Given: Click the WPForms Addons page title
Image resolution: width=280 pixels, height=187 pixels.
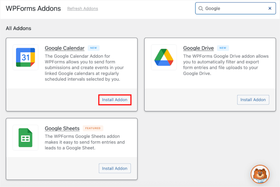Looking at the screenshot, I should click(x=33, y=9).
